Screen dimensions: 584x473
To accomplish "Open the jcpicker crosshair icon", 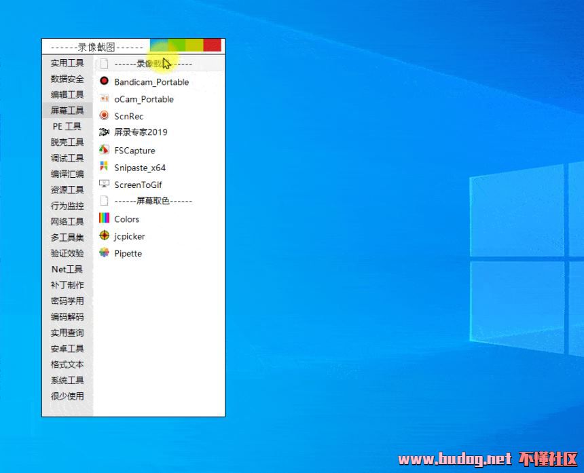I will [104, 235].
